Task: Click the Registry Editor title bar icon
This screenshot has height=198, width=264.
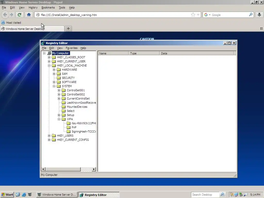Action: pos(43,43)
